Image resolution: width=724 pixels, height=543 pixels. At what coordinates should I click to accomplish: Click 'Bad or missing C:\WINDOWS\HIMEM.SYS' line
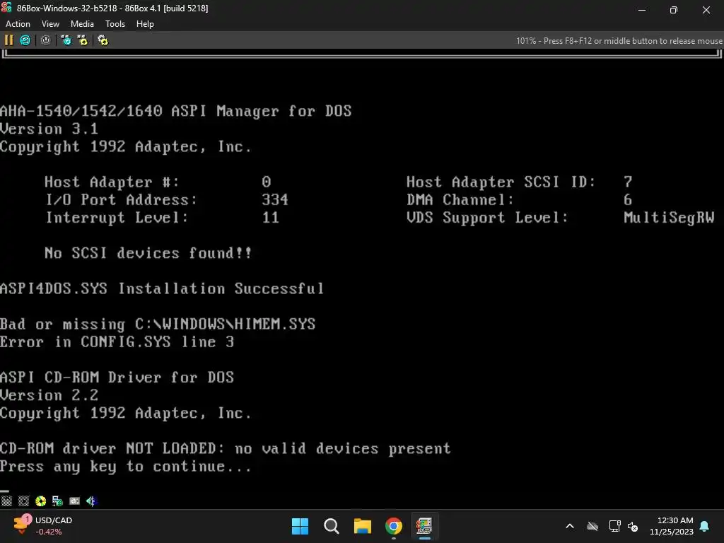tap(158, 324)
